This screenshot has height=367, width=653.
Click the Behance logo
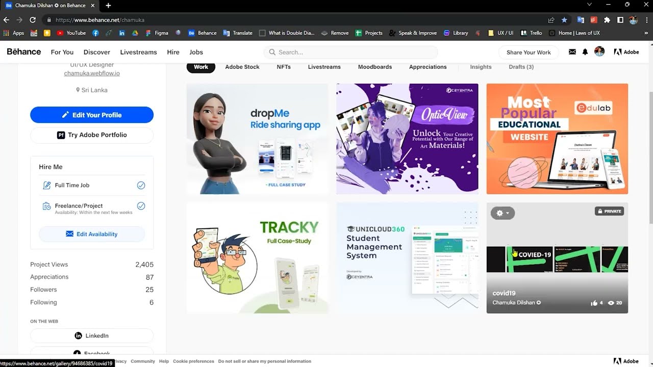23,51
